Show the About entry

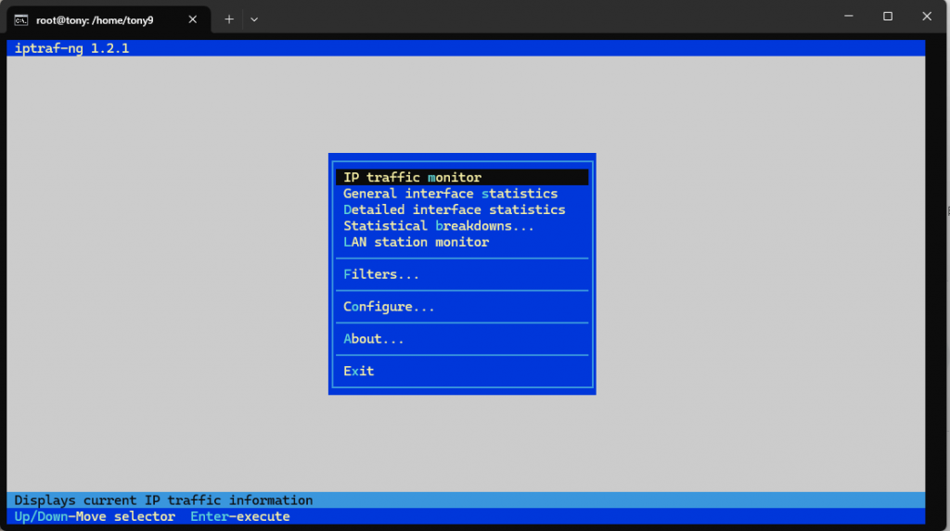click(462, 339)
